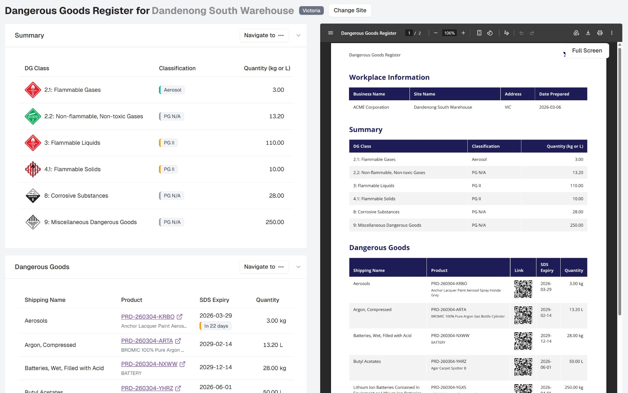Open product link PRD-260304-NXWW

(x=149, y=364)
